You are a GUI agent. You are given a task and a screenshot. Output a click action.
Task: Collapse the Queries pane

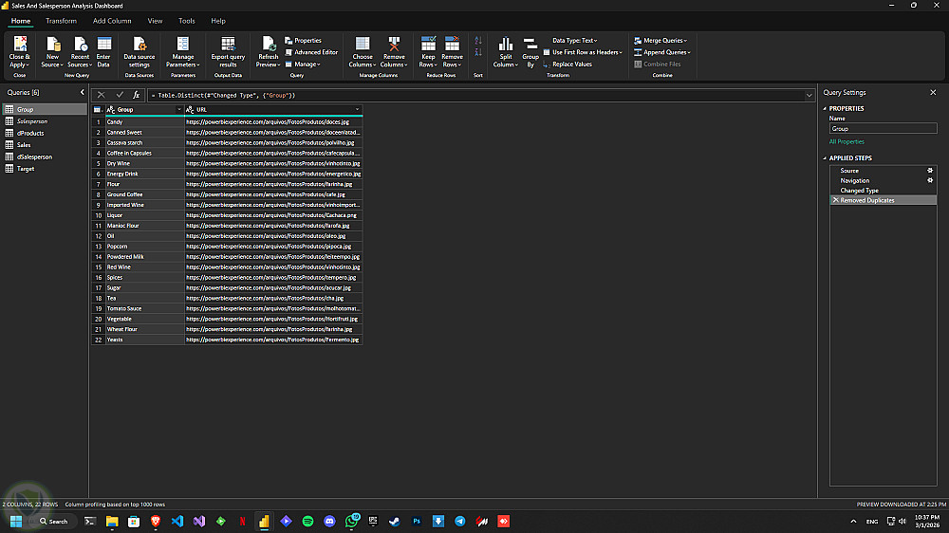(x=83, y=93)
